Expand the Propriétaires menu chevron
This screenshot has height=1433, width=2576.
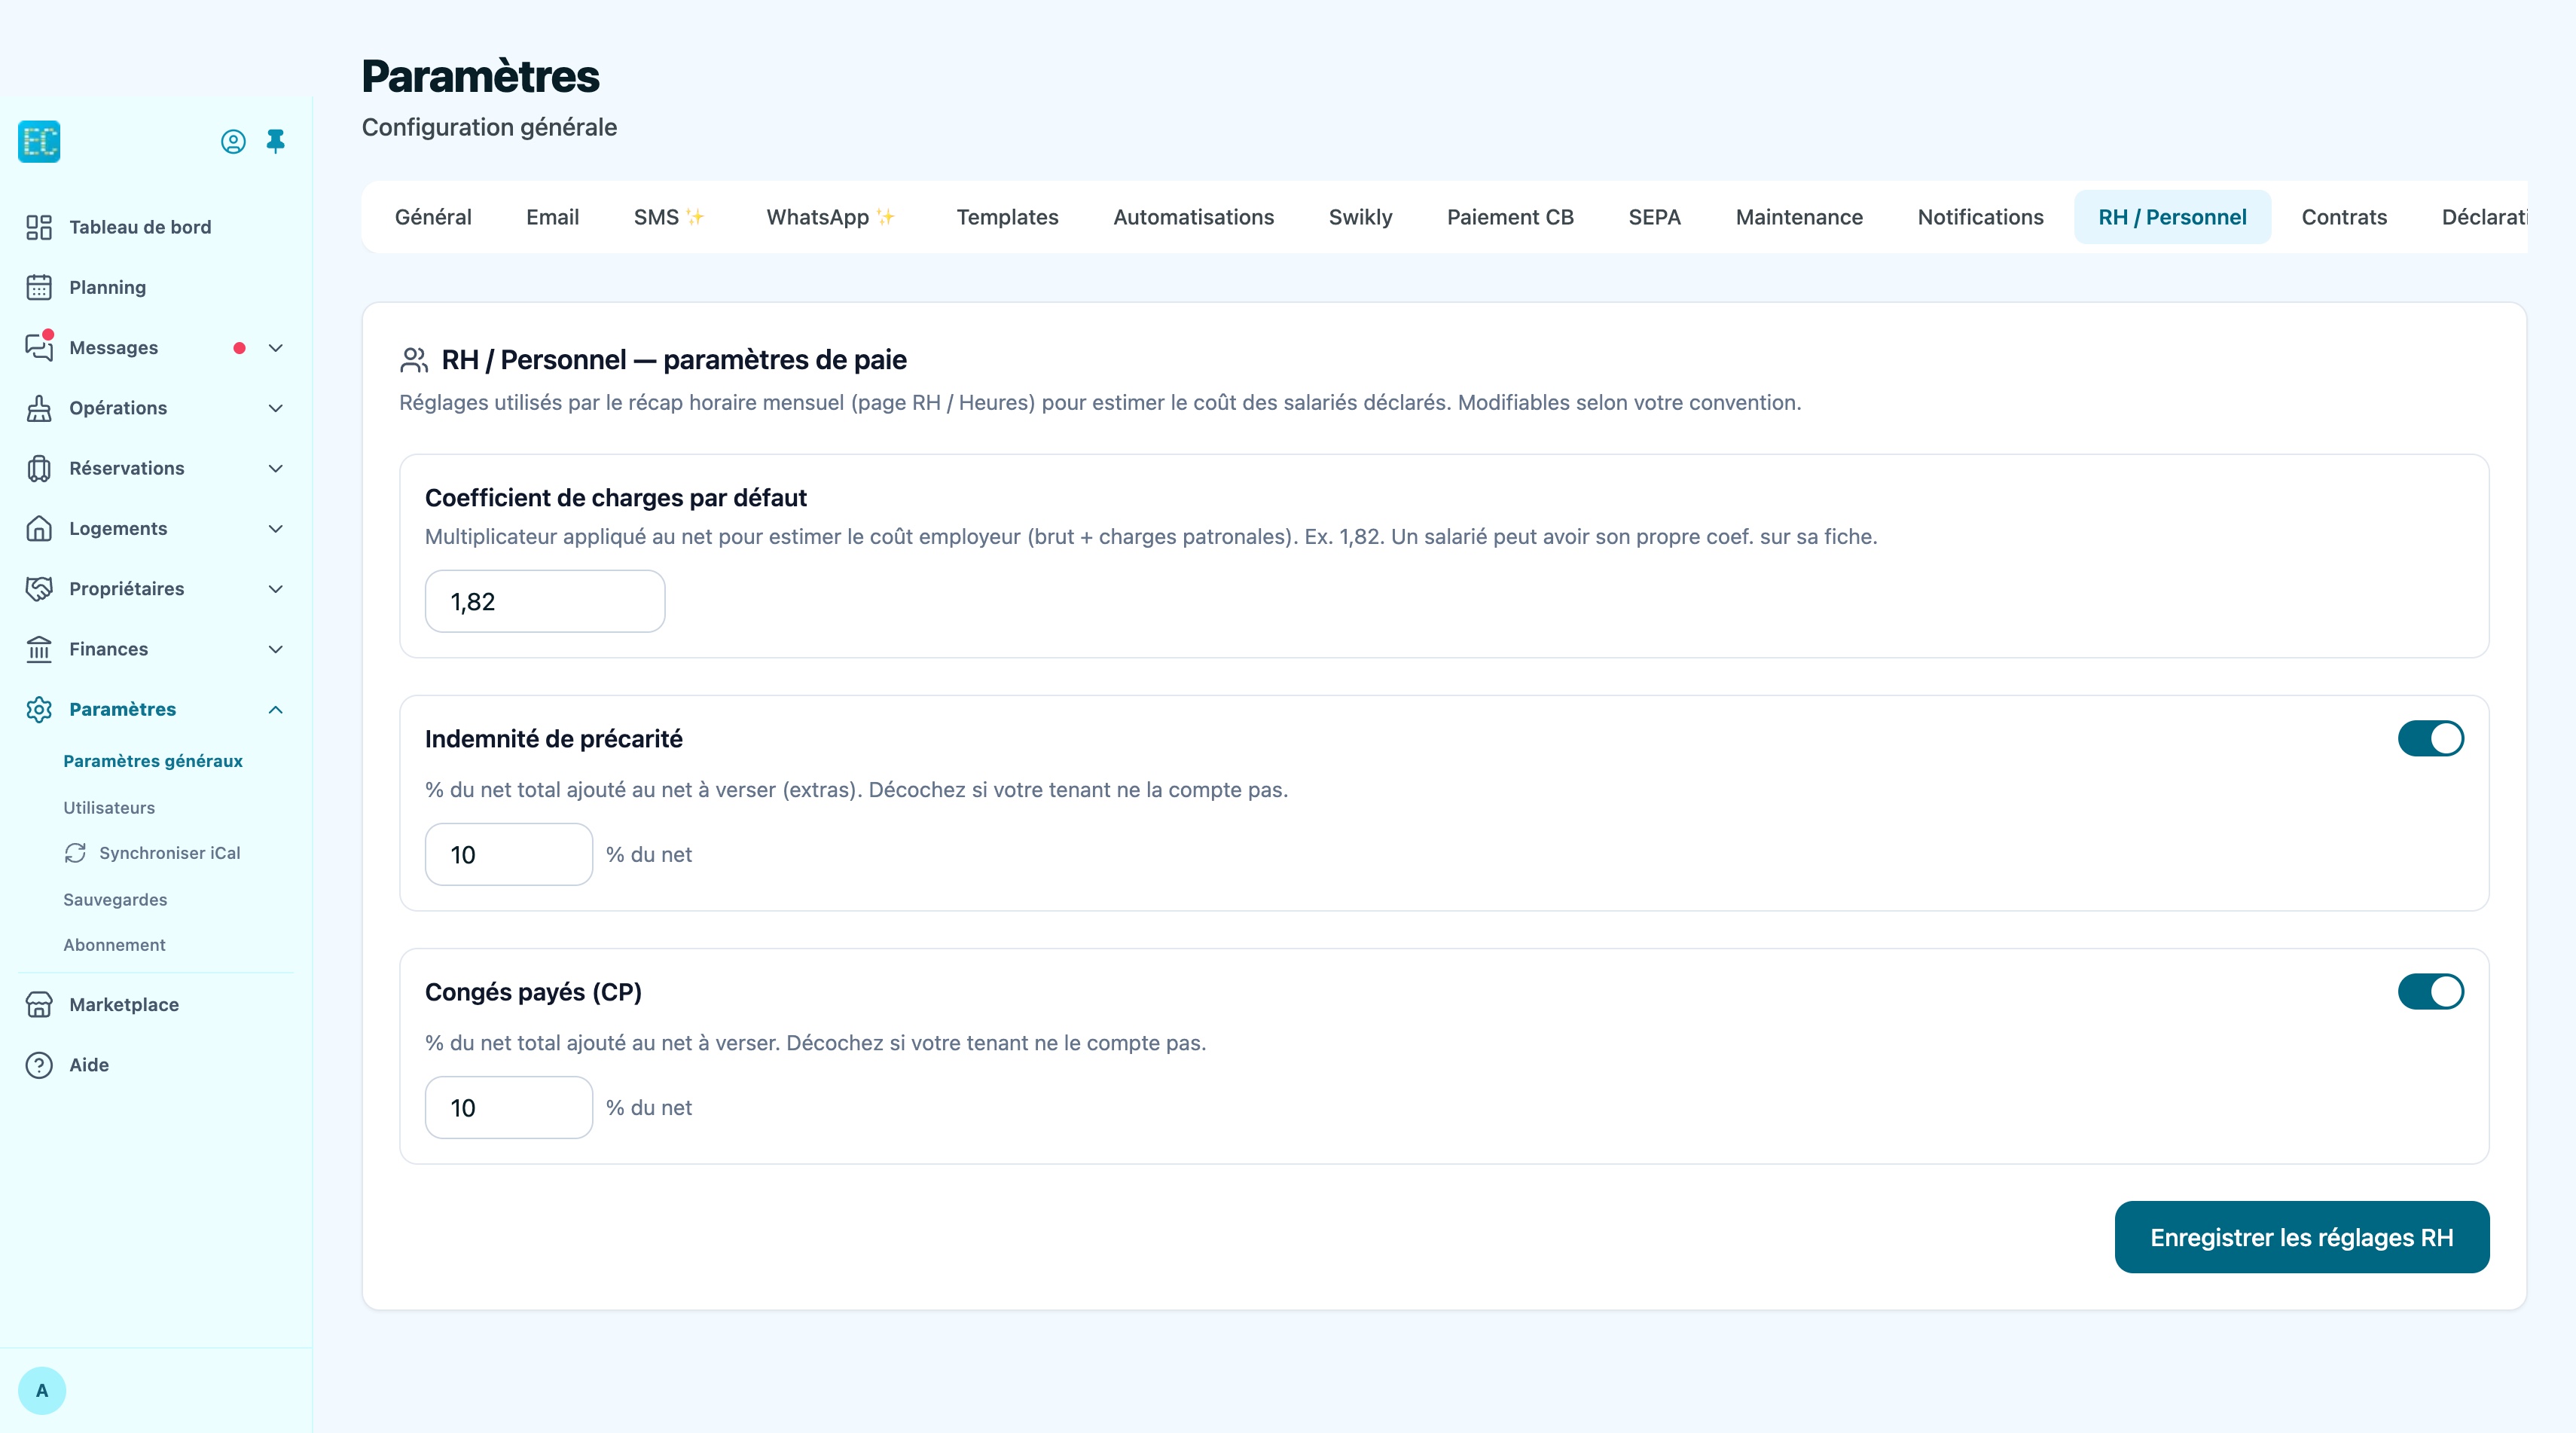pos(276,589)
